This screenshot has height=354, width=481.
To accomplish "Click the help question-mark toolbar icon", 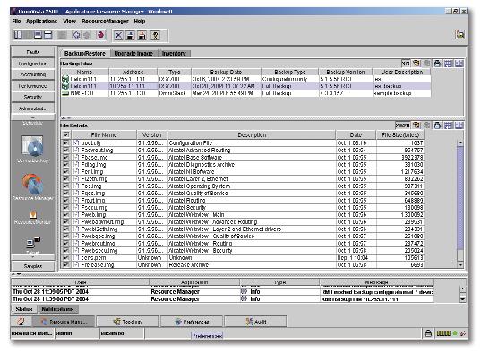I will (155, 35).
